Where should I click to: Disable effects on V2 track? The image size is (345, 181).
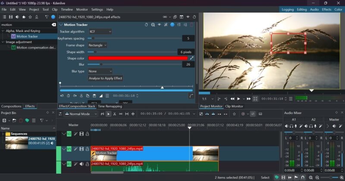coord(75,134)
